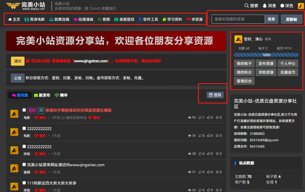Click the 搜索你想要的资源 search field
The width and height of the screenshot is (305, 192).
pyautogui.click(x=238, y=19)
